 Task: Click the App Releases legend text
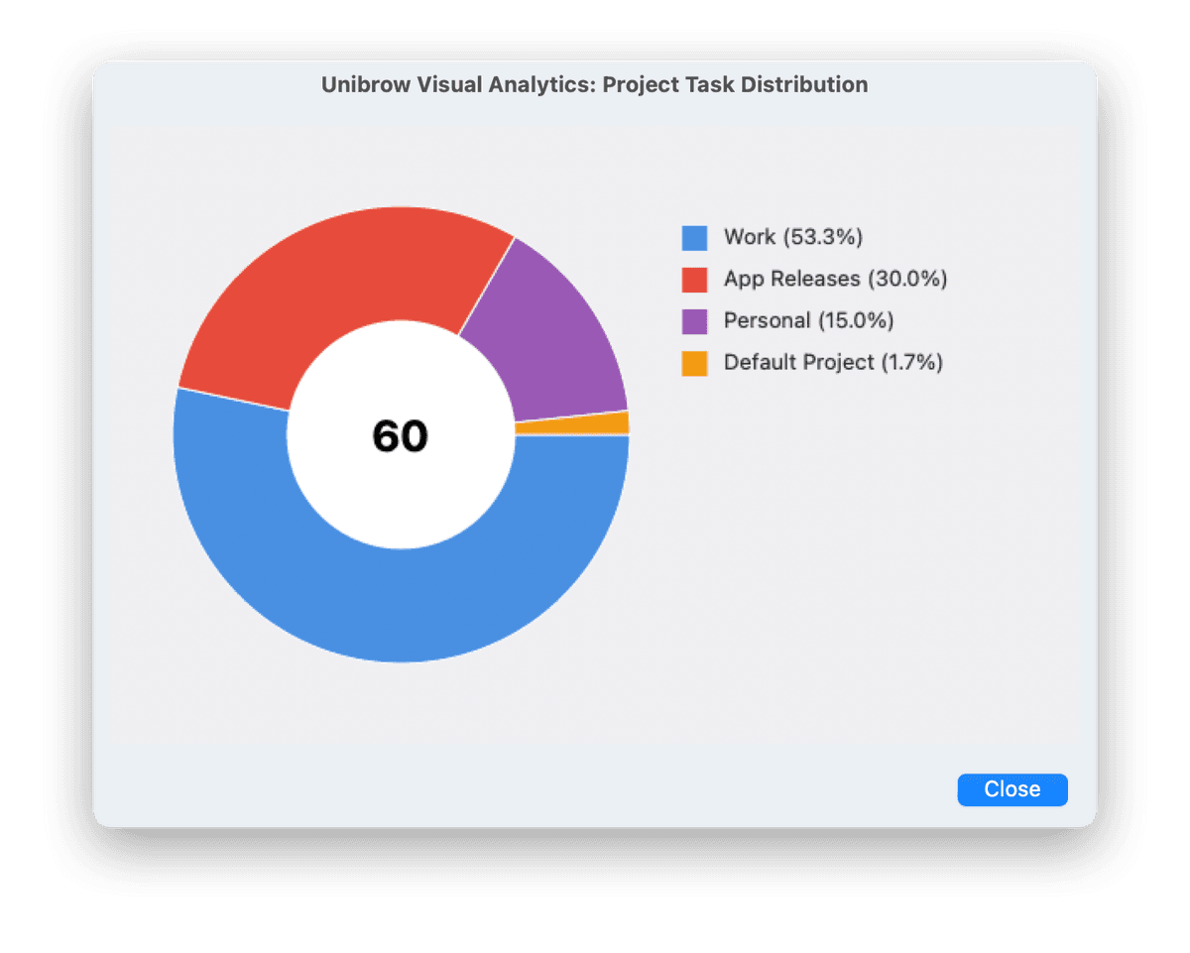click(791, 280)
